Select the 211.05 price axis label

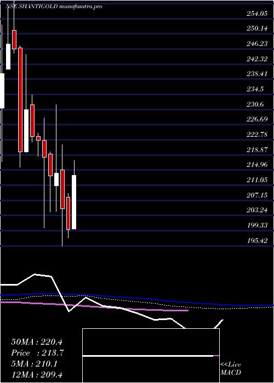point(257,180)
